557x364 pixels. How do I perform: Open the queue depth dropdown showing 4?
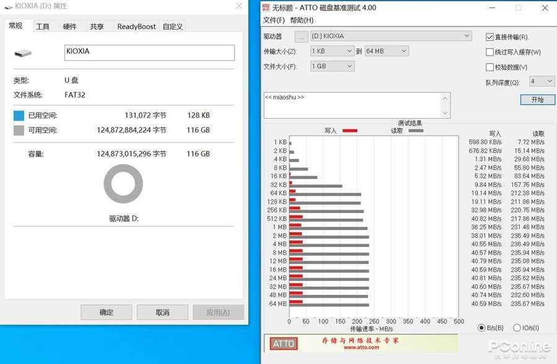(542, 81)
